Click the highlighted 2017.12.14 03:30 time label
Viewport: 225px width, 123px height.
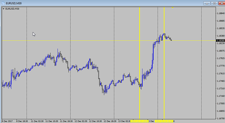coord(164,121)
